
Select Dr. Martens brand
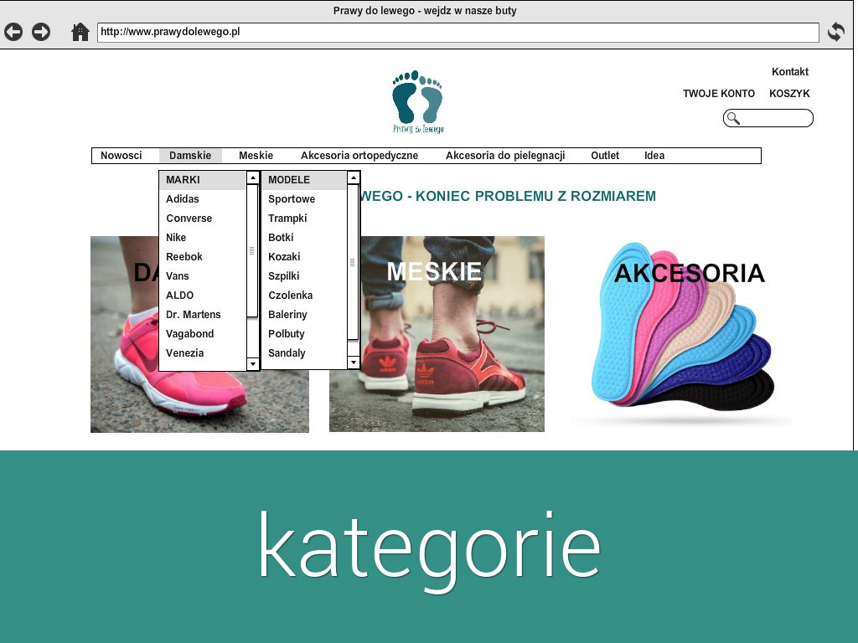tap(193, 315)
